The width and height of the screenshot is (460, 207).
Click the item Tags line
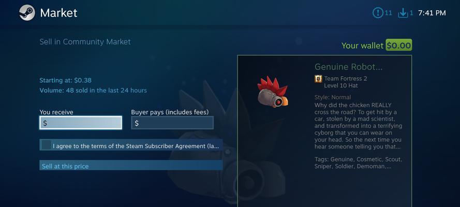click(358, 163)
